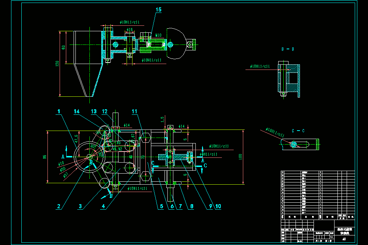This screenshot has height=245, width=368.
Task: Click part callout number 5
Action: pos(162,206)
